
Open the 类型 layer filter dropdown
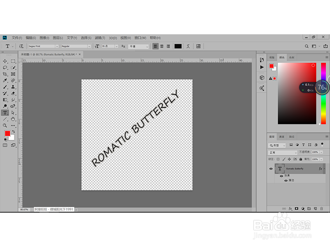coord(277,145)
